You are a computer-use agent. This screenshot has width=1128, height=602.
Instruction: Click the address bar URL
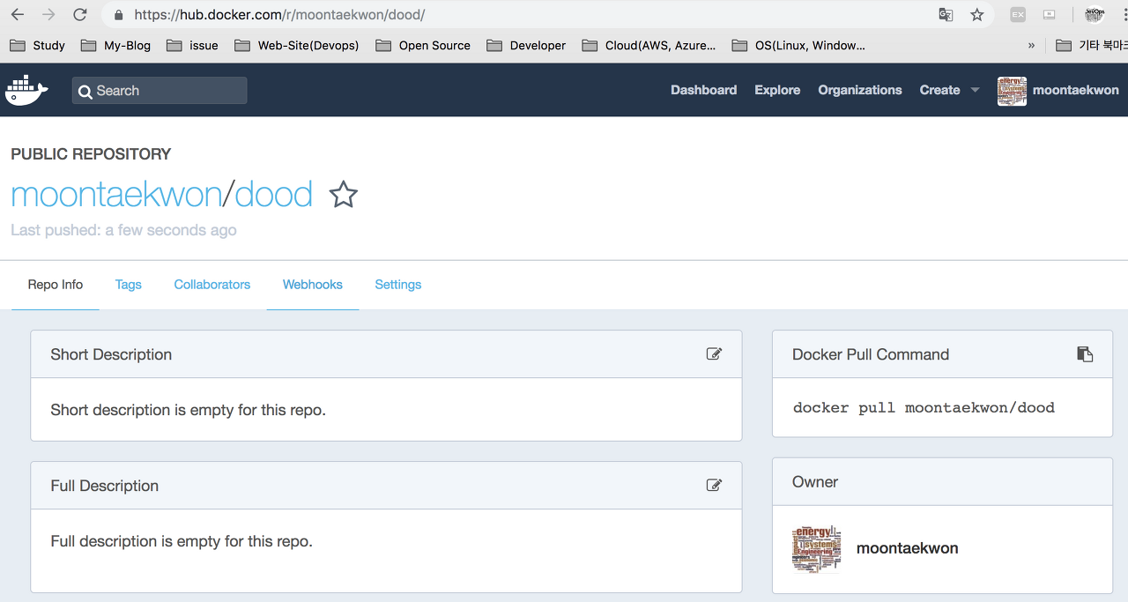tap(280, 15)
